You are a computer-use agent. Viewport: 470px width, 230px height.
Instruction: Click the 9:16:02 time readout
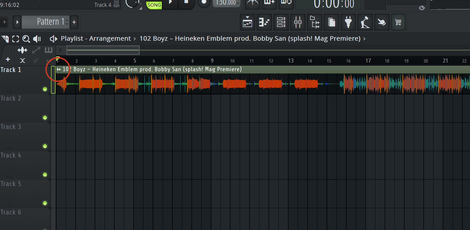[10, 5]
